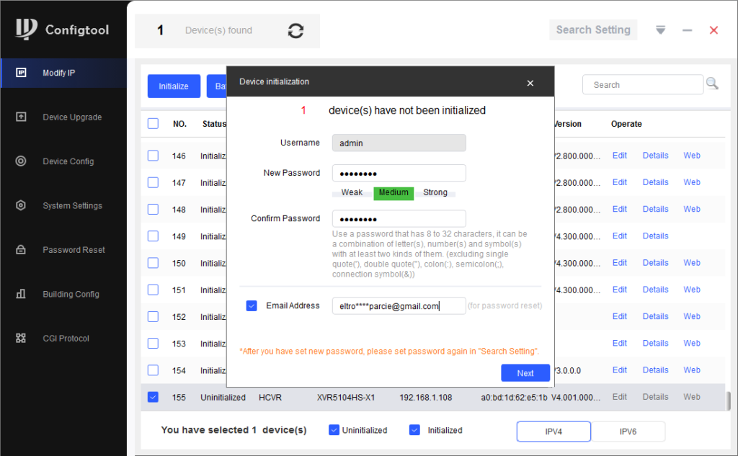Image resolution: width=738 pixels, height=456 pixels.
Task: Click the Next button
Action: pyautogui.click(x=525, y=373)
